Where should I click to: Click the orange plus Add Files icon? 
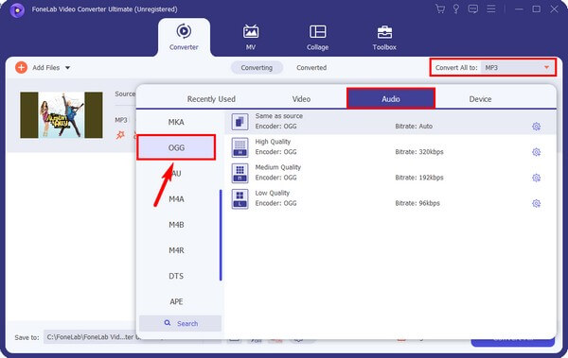[x=22, y=67]
